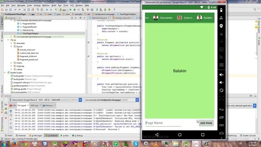Switch to MainActivity.java editor tab

(x=99, y=18)
